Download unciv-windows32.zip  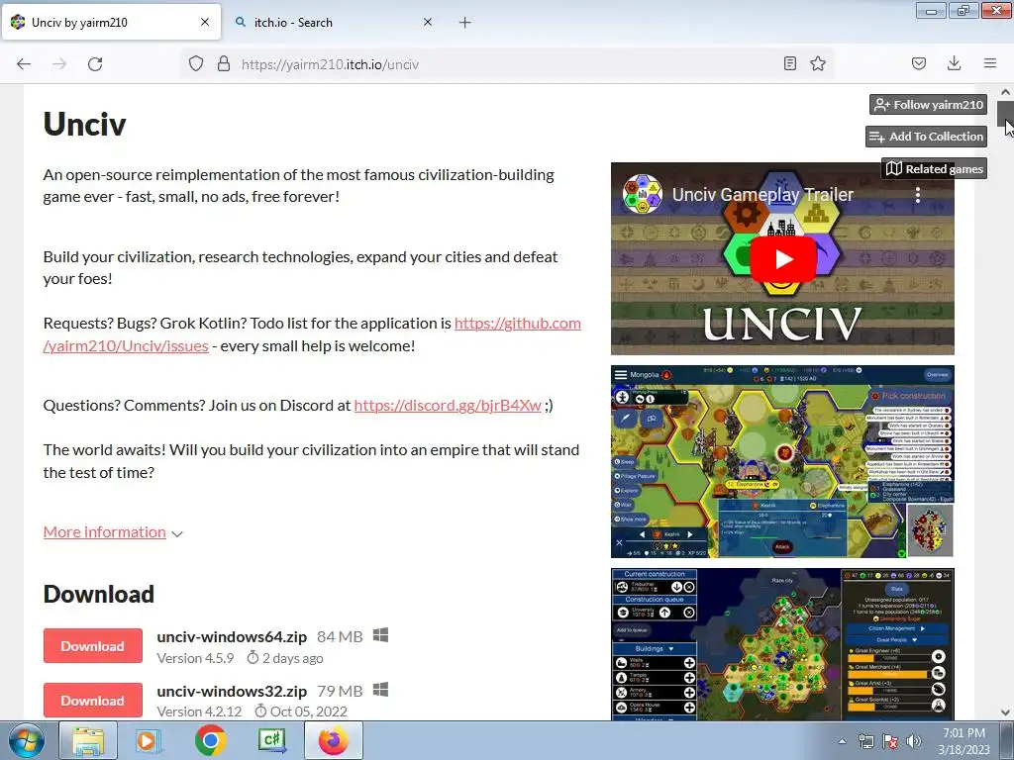93,701
